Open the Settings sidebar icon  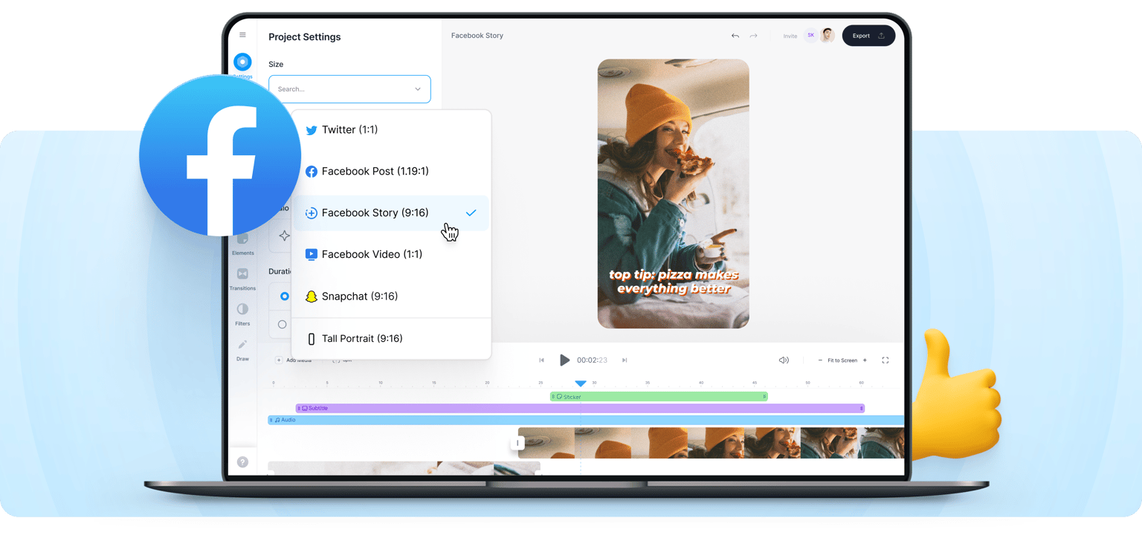coord(242,62)
